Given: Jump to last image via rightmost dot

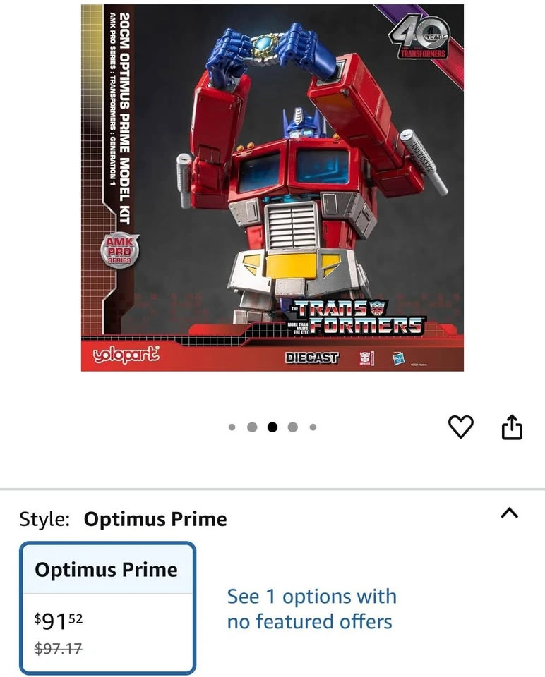Looking at the screenshot, I should (313, 427).
